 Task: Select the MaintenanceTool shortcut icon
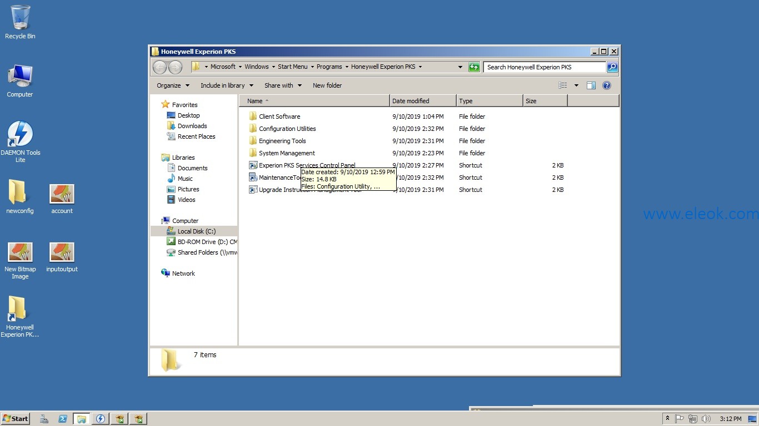[x=253, y=177]
